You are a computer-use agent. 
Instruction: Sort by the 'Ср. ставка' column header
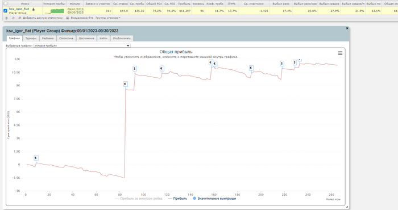pos(121,4)
